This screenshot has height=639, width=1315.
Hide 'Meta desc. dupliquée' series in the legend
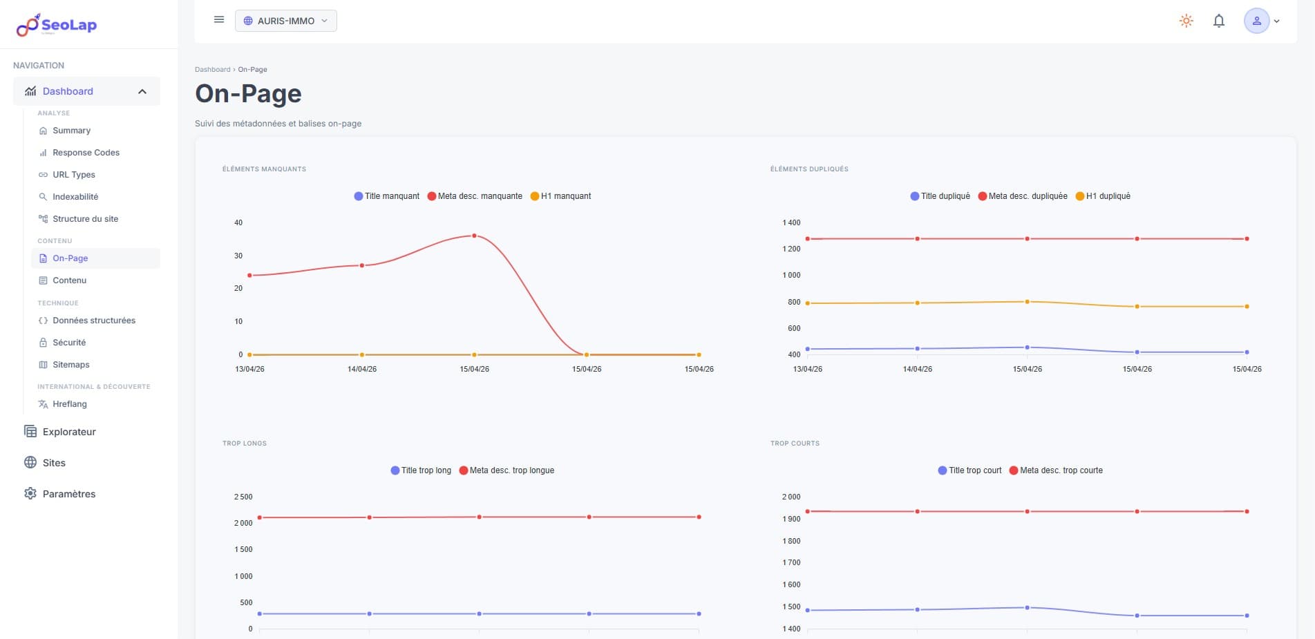[1023, 195]
